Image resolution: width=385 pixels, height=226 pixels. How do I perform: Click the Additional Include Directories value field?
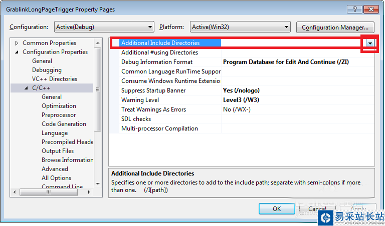(x=291, y=43)
